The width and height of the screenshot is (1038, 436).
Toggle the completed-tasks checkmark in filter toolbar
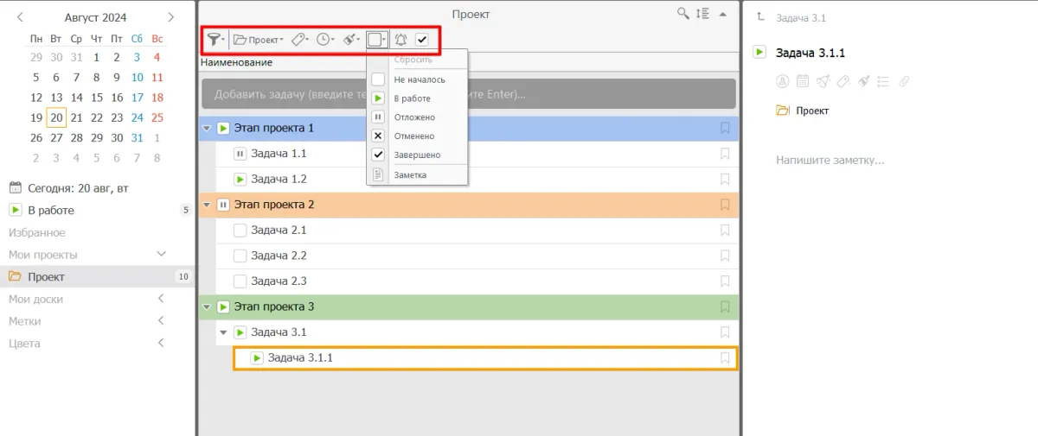[422, 39]
